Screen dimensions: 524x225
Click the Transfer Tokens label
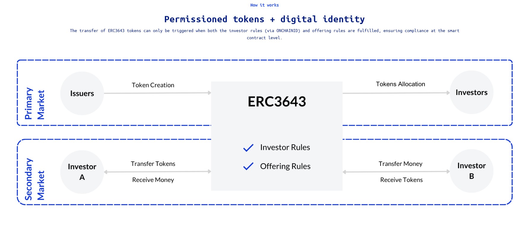153,164
